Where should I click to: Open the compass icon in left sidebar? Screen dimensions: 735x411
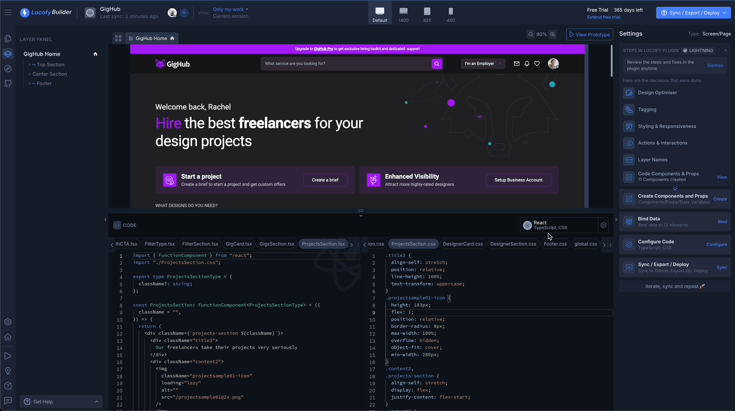pyautogui.click(x=8, y=69)
